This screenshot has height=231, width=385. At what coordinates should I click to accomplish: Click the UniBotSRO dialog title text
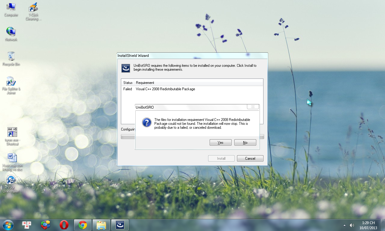[145, 107]
